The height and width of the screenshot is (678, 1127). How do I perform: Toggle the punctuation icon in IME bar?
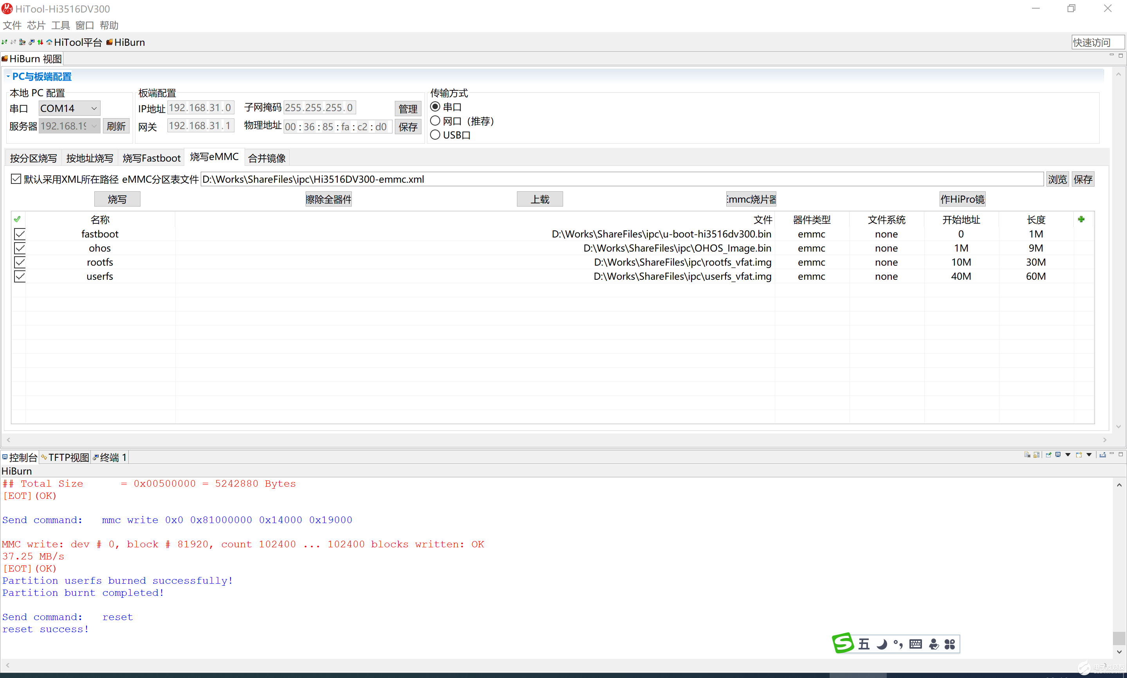tap(898, 644)
